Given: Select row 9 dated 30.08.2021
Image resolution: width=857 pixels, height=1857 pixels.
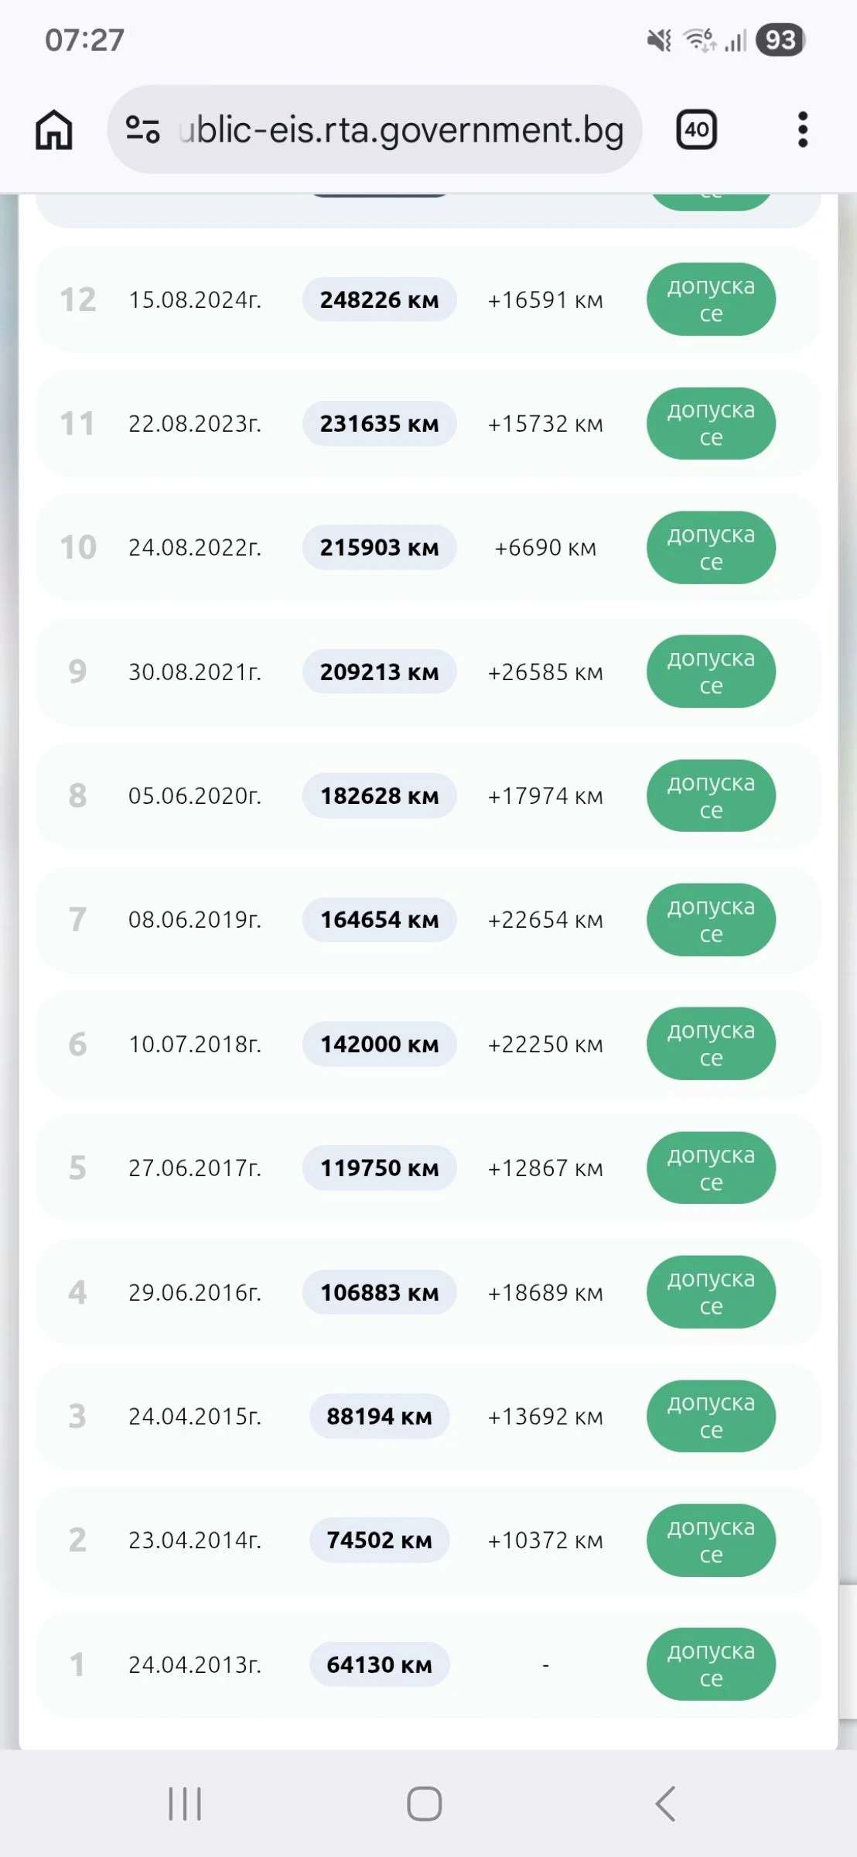Looking at the screenshot, I should click(428, 672).
